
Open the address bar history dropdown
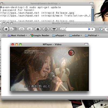point(92,29)
